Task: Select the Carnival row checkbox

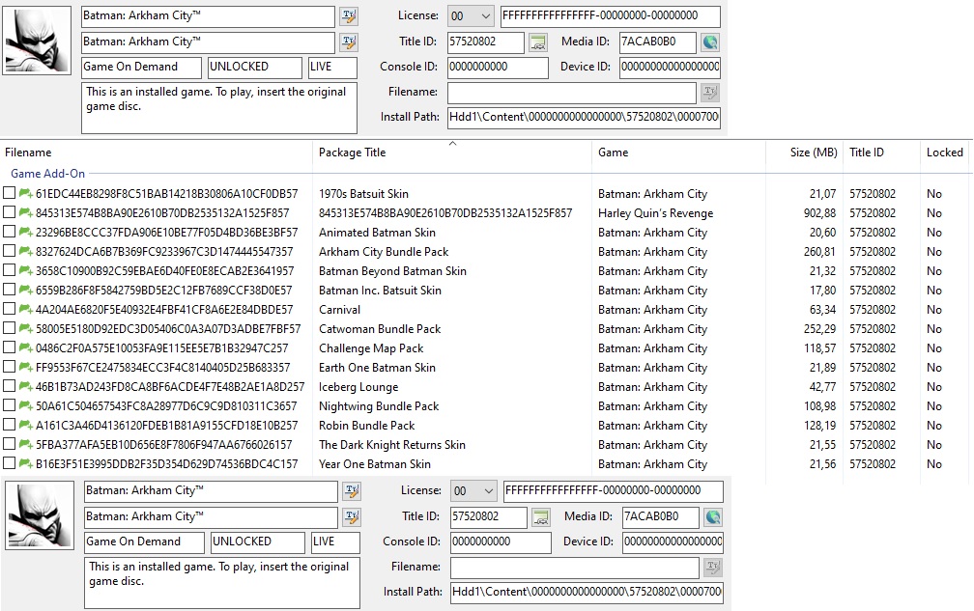Action: pos(9,308)
